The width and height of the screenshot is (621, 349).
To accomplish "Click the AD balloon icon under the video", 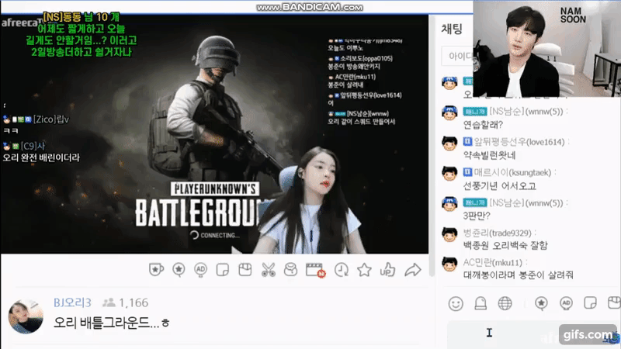I will point(200,270).
